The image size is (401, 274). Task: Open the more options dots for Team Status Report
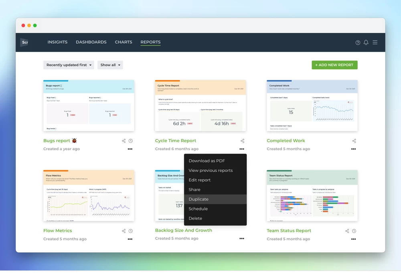[x=353, y=239]
